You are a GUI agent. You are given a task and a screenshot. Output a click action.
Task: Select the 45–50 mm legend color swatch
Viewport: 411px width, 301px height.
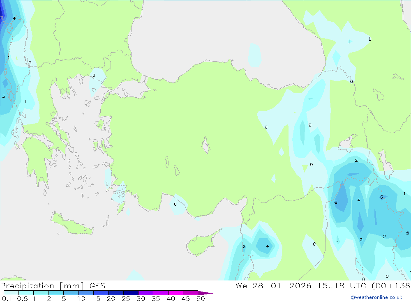point(191,293)
